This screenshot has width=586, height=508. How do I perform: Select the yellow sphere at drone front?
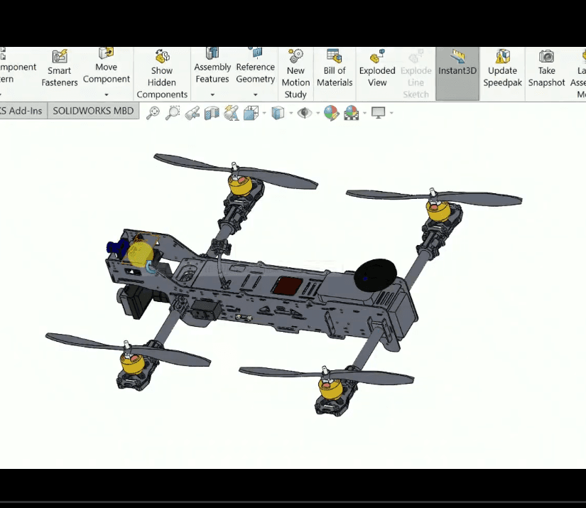pos(140,254)
